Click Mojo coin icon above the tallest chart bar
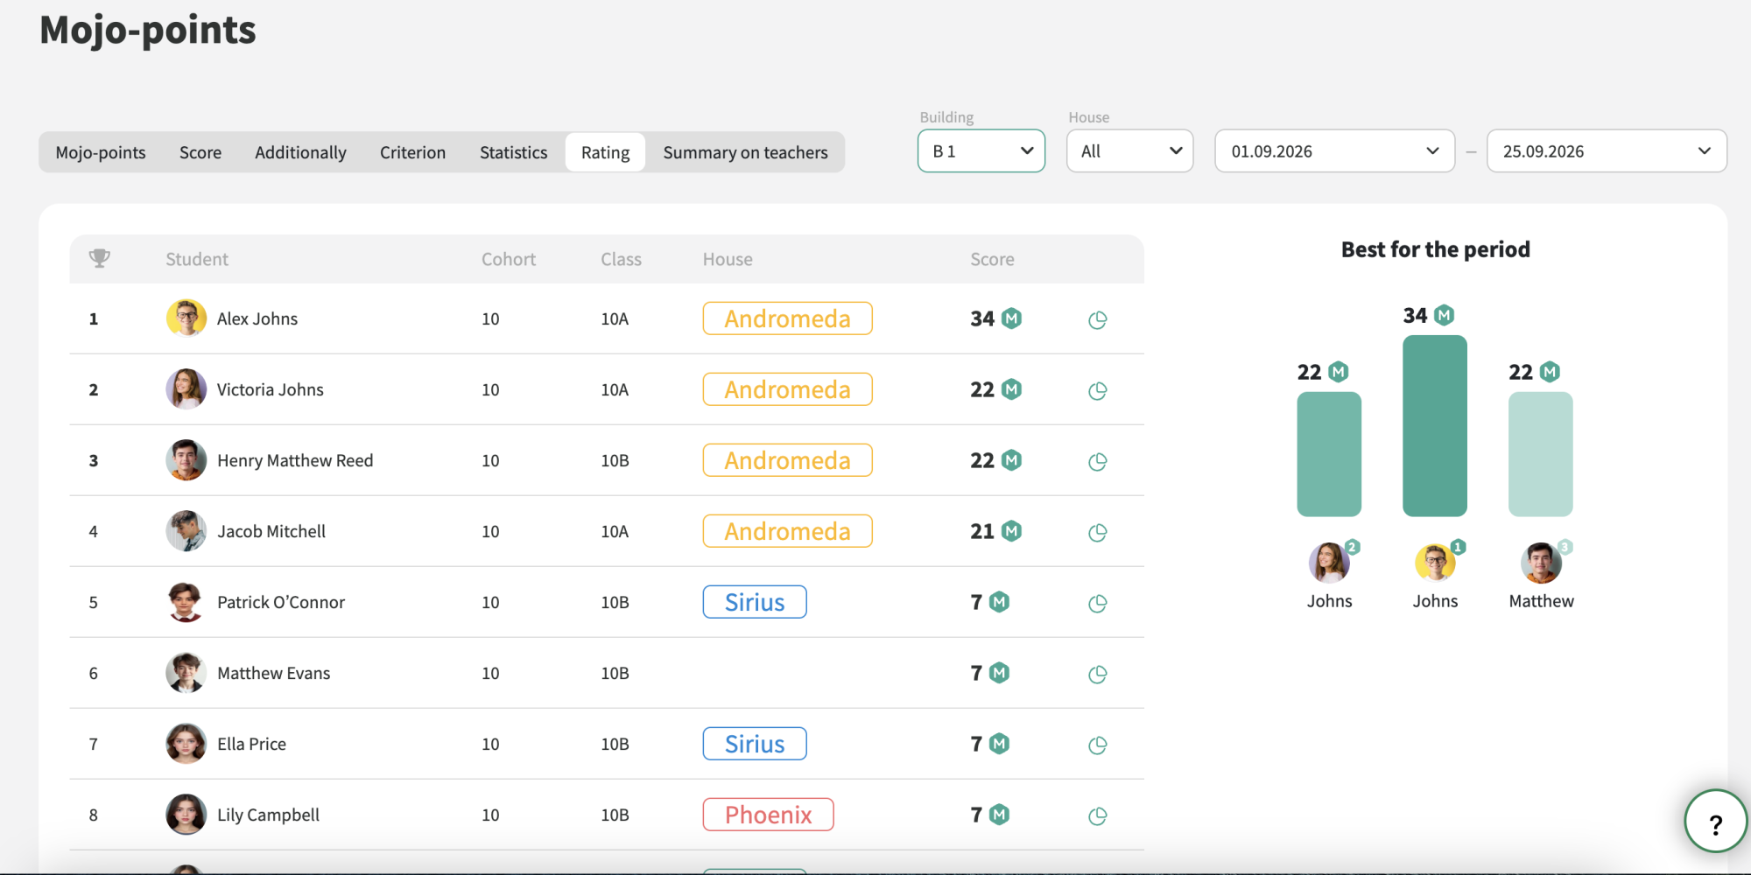1751x875 pixels. tap(1444, 315)
